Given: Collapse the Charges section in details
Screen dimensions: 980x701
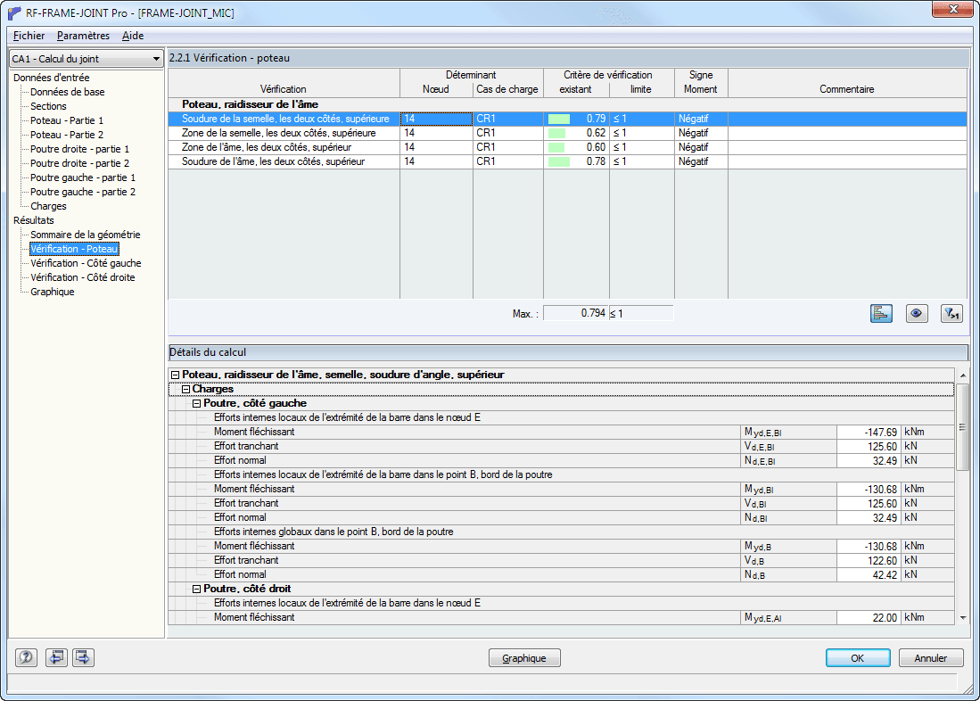Looking at the screenshot, I should tap(185, 389).
